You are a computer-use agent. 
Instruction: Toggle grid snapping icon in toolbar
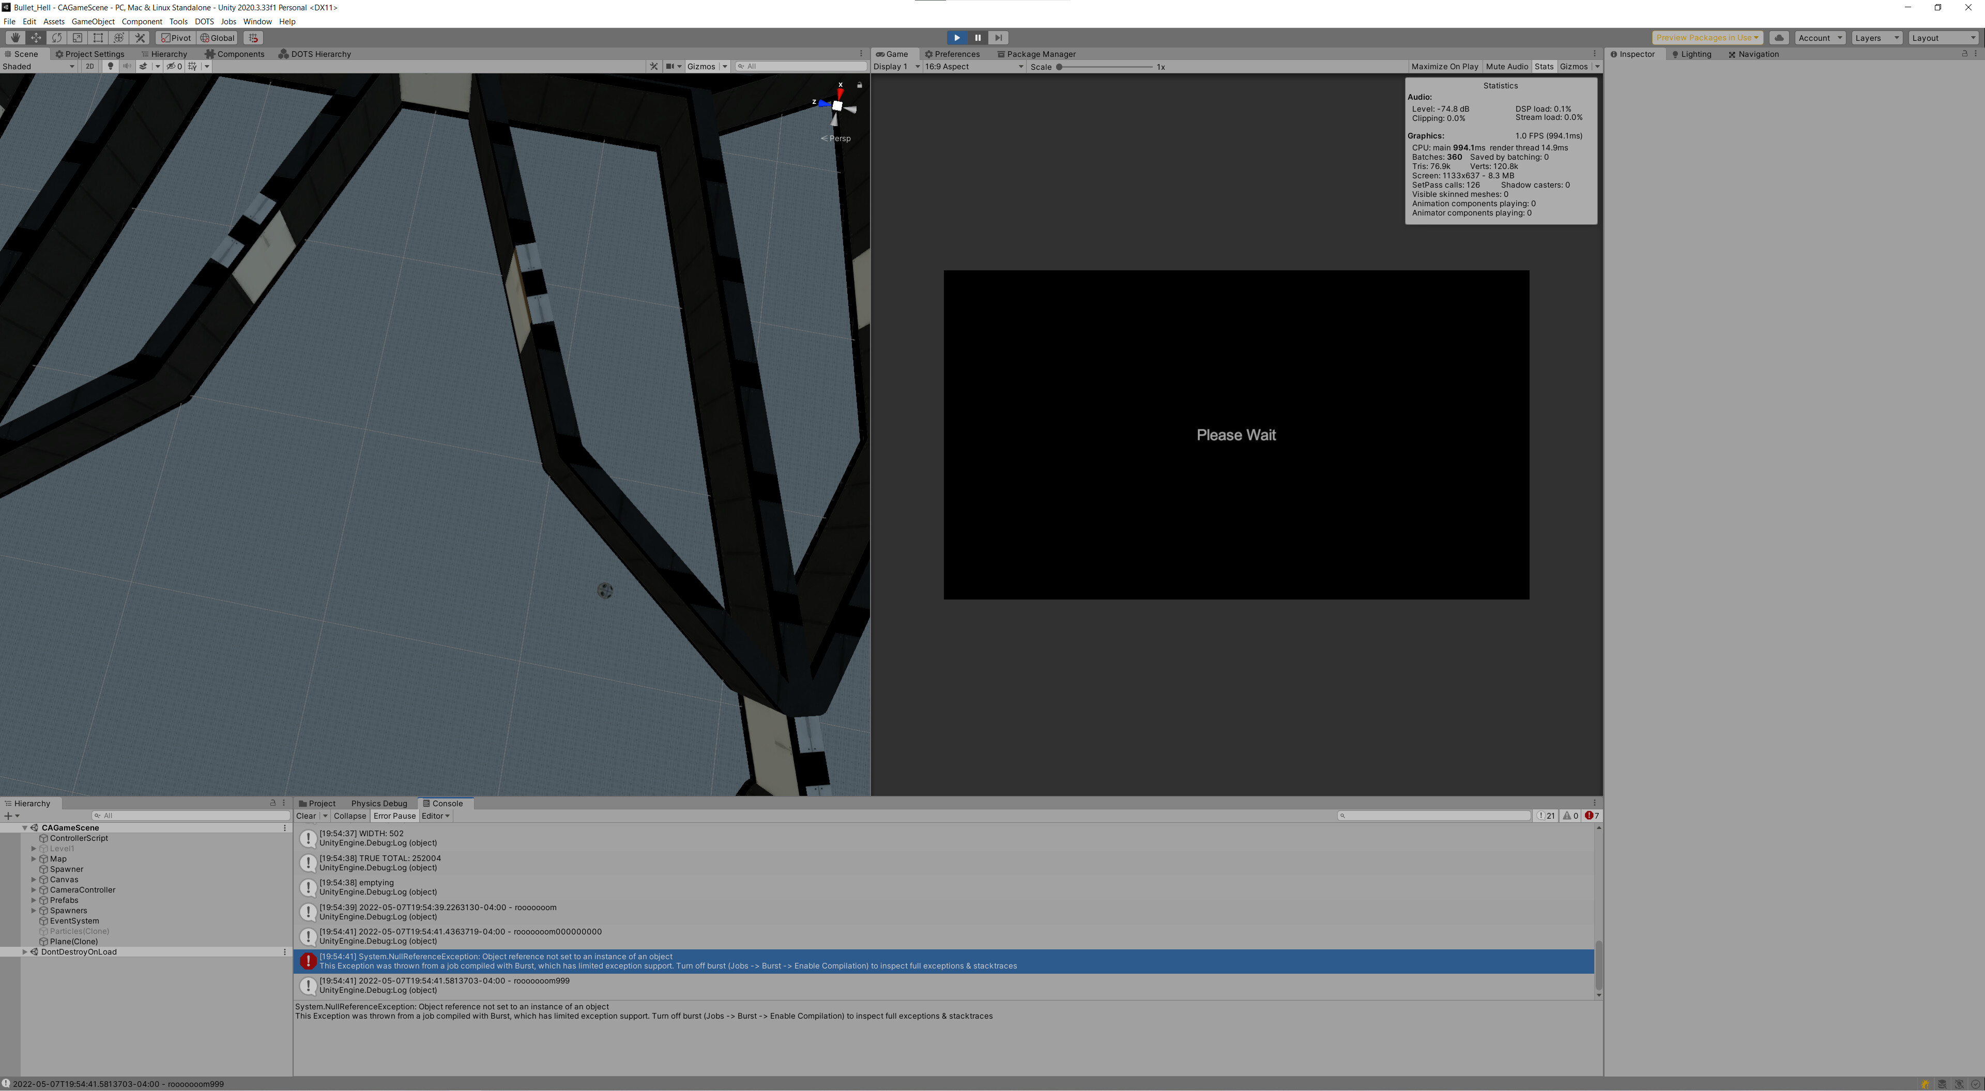coord(253,38)
